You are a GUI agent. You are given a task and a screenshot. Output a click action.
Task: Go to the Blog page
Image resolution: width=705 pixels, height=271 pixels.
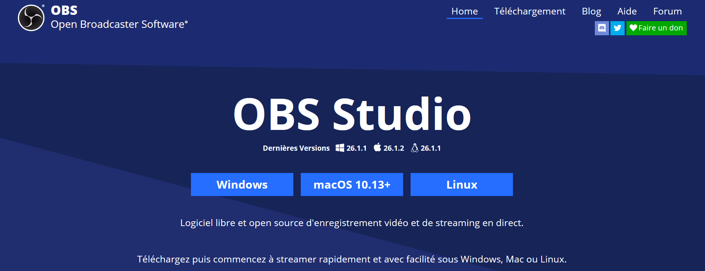click(591, 12)
